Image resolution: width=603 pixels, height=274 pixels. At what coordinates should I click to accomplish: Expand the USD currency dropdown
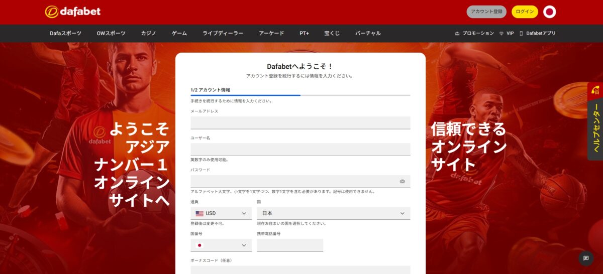click(x=221, y=213)
